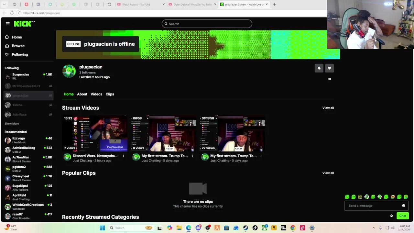Open recommended channel lizzvega
This screenshot has width=414, height=233.
click(x=28, y=140)
